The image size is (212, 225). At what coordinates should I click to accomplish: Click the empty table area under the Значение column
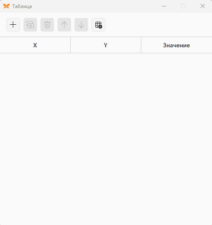[x=176, y=139]
